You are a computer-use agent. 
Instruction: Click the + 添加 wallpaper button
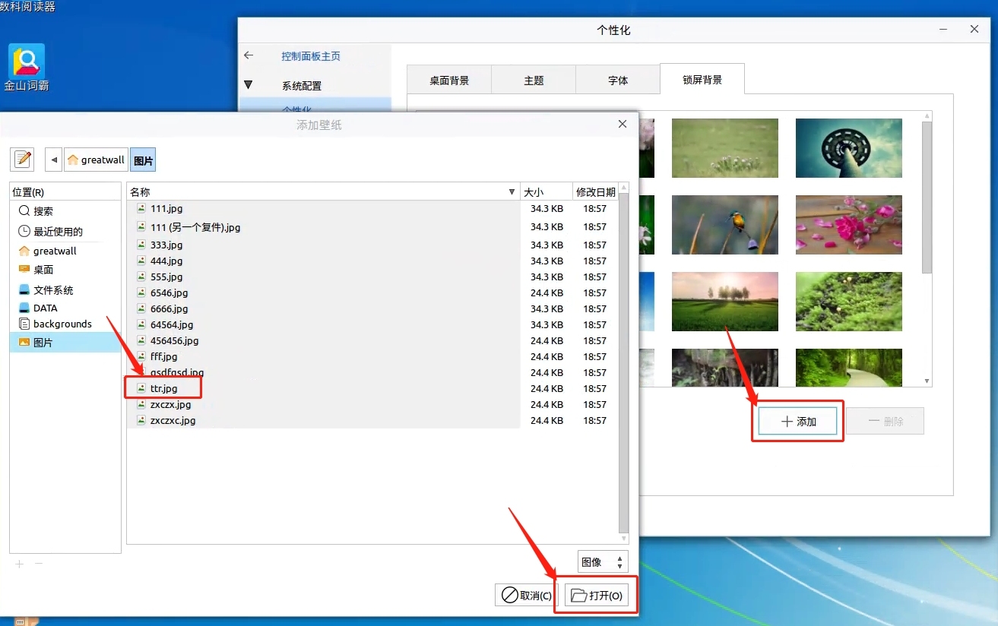[798, 421]
